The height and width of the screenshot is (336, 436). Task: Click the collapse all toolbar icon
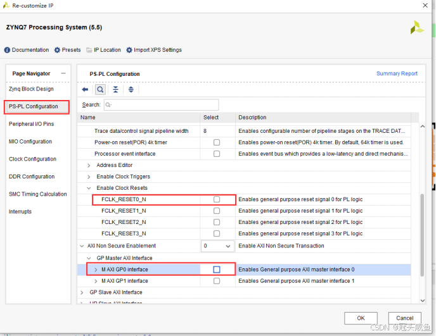click(x=115, y=90)
